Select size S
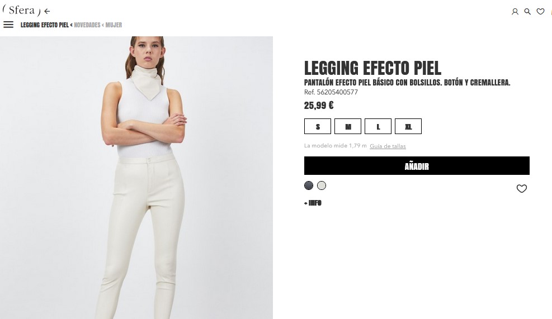Image resolution: width=552 pixels, height=319 pixels. 318,126
